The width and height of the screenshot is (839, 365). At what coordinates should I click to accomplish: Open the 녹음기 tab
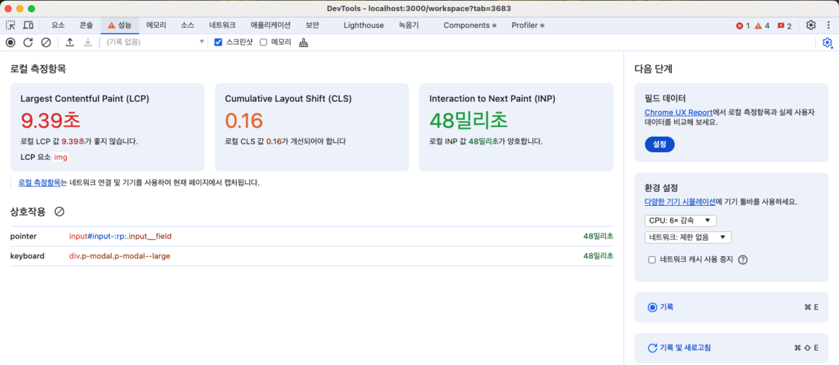pos(409,25)
